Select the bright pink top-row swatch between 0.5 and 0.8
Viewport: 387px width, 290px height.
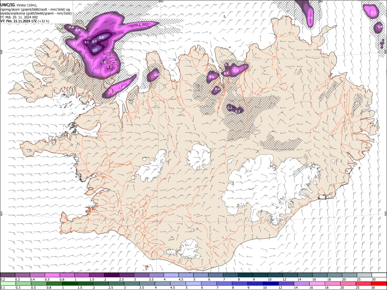pos(52,275)
